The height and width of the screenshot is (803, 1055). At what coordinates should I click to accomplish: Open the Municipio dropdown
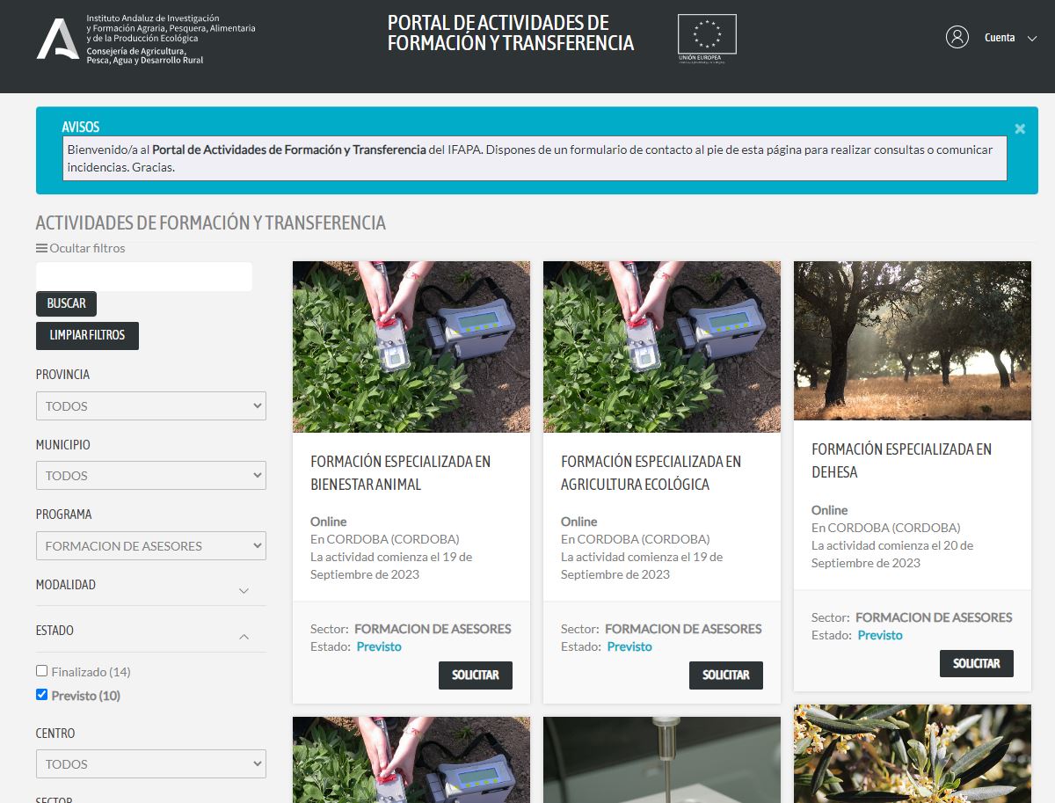151,475
